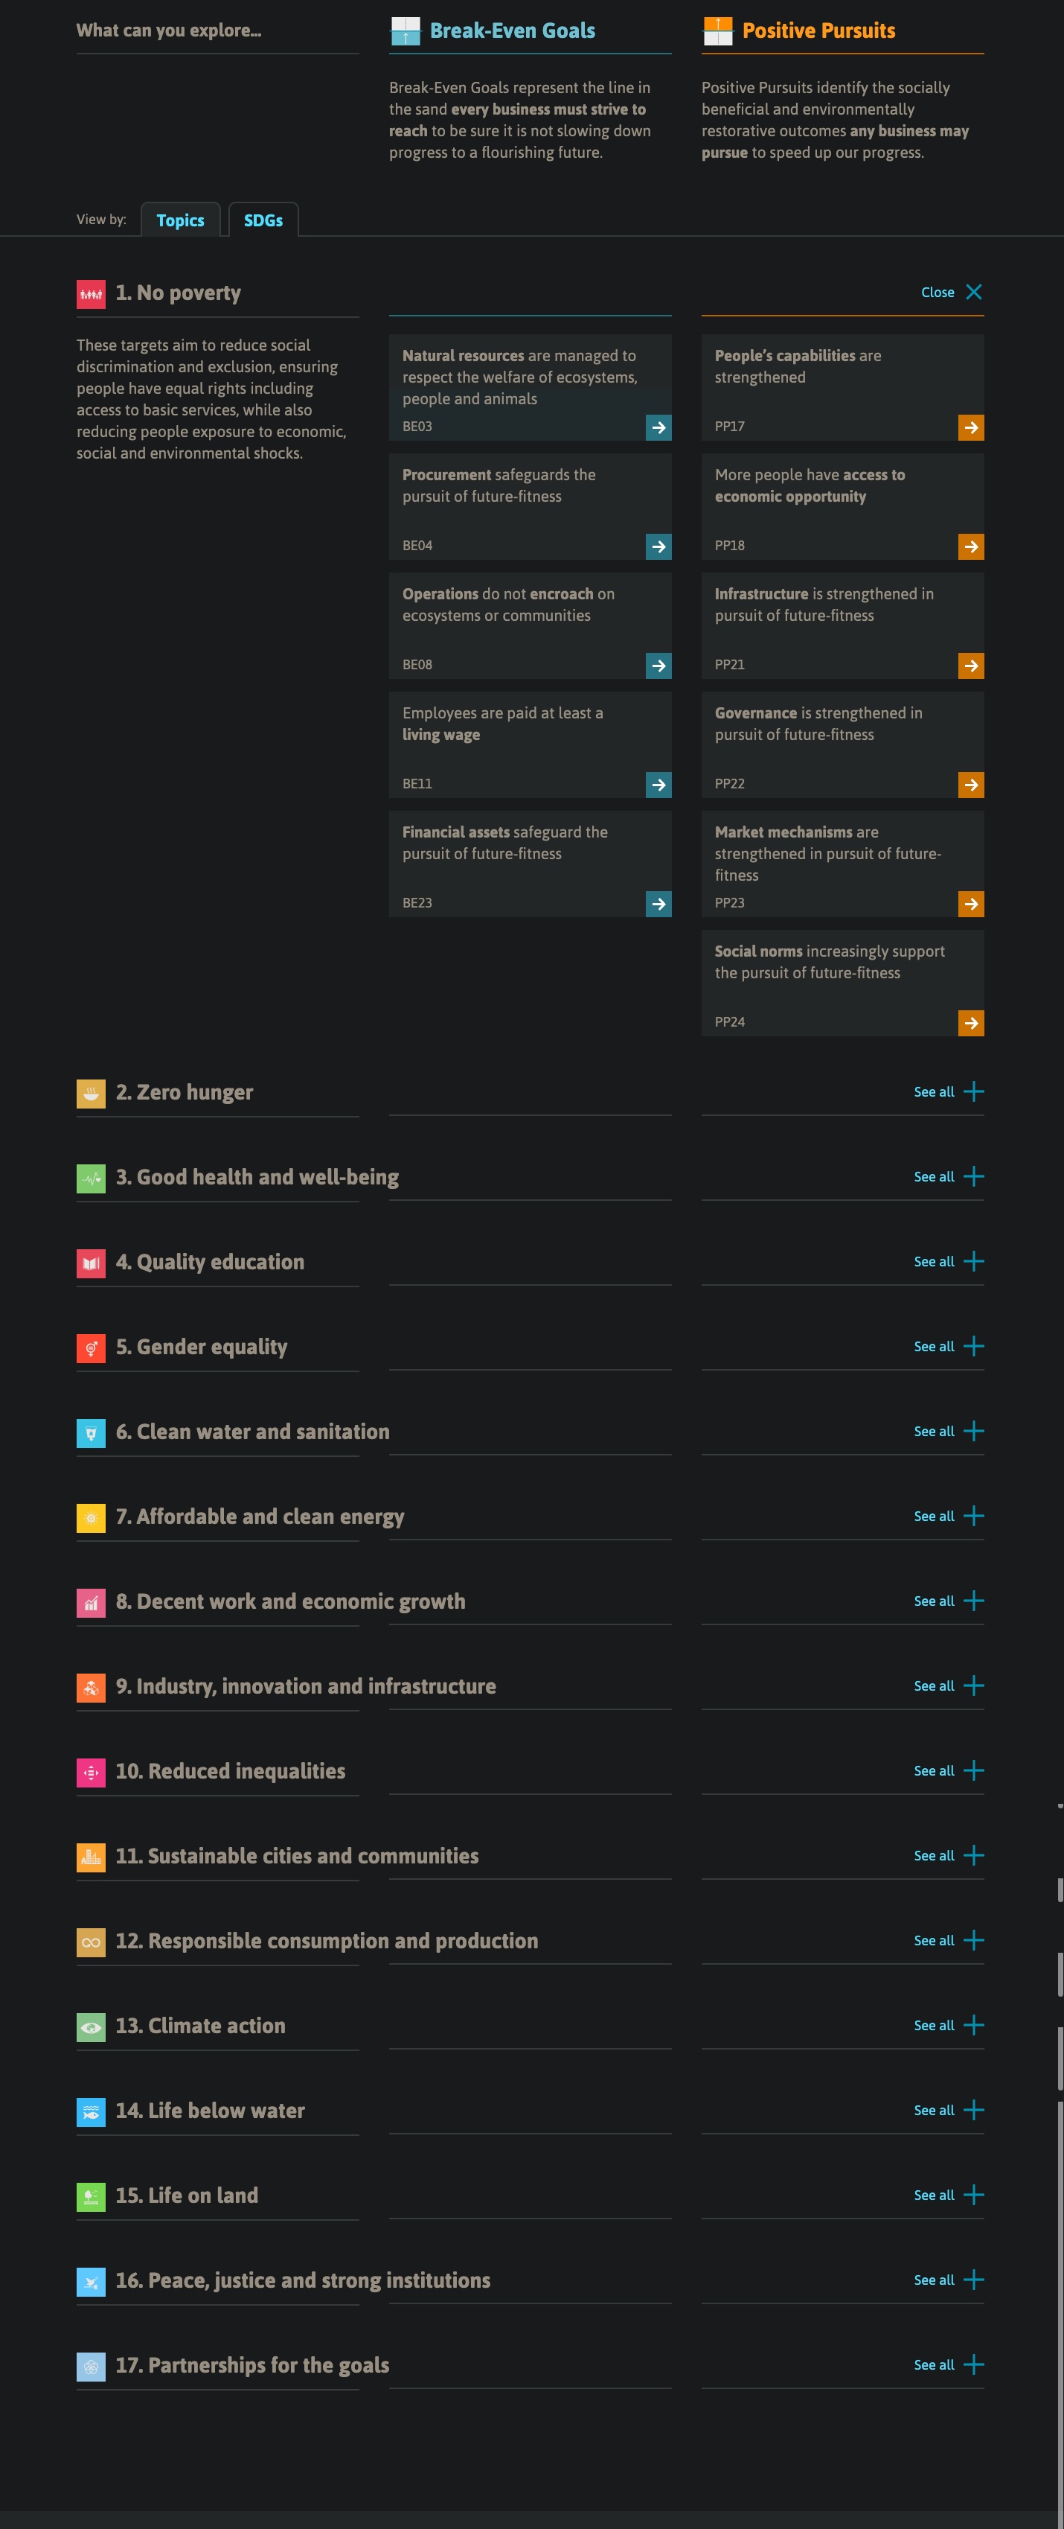Open PP17 People's capabilities arrow icon

click(x=971, y=428)
